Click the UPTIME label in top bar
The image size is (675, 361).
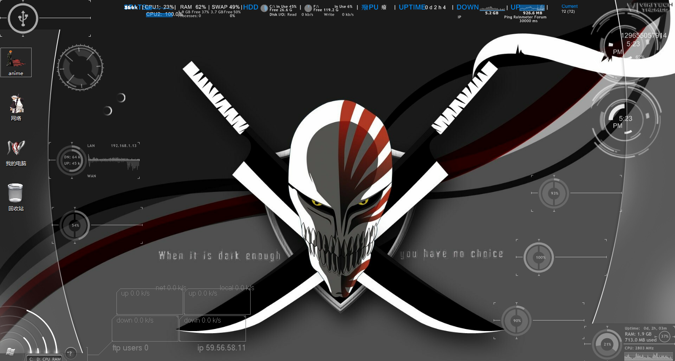click(x=412, y=7)
